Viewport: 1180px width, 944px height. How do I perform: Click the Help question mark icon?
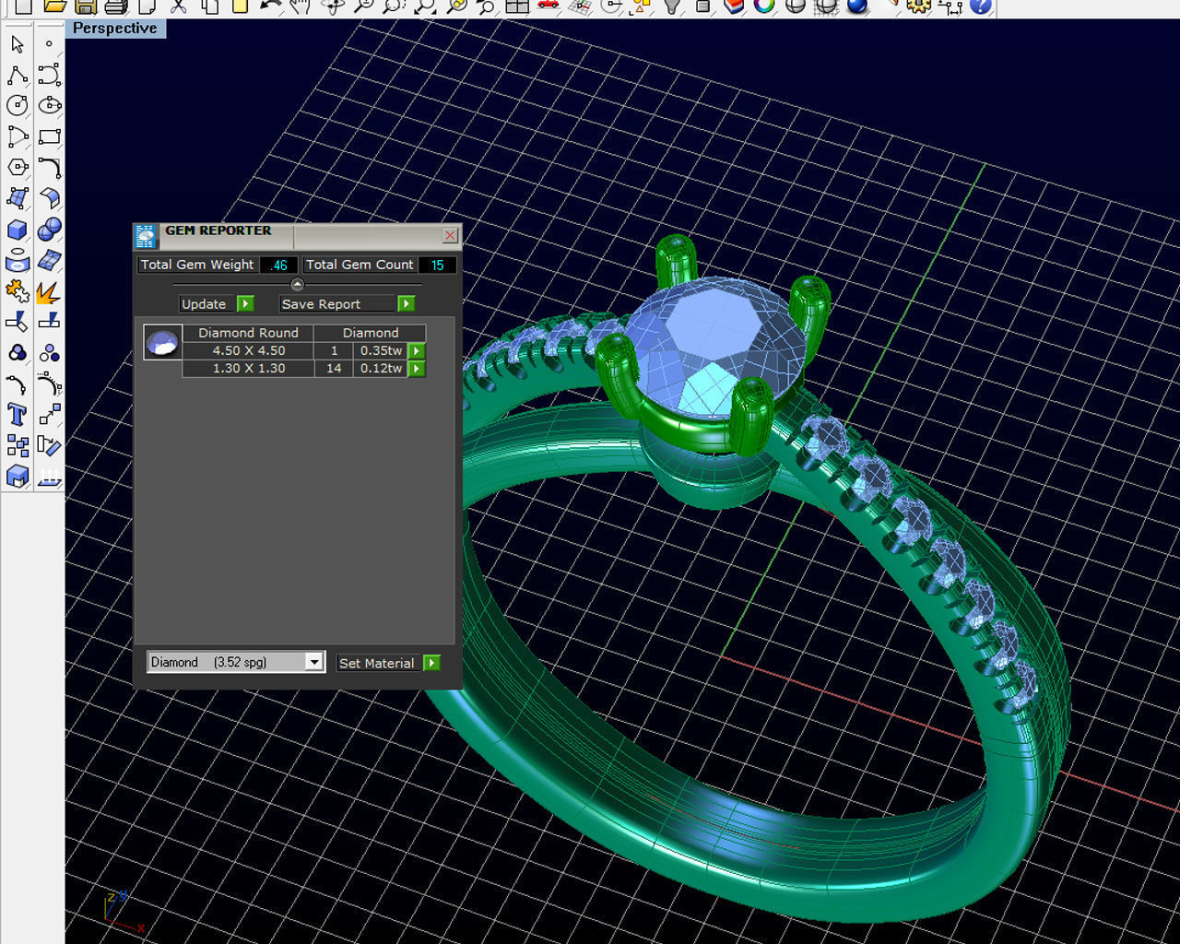tap(981, 6)
